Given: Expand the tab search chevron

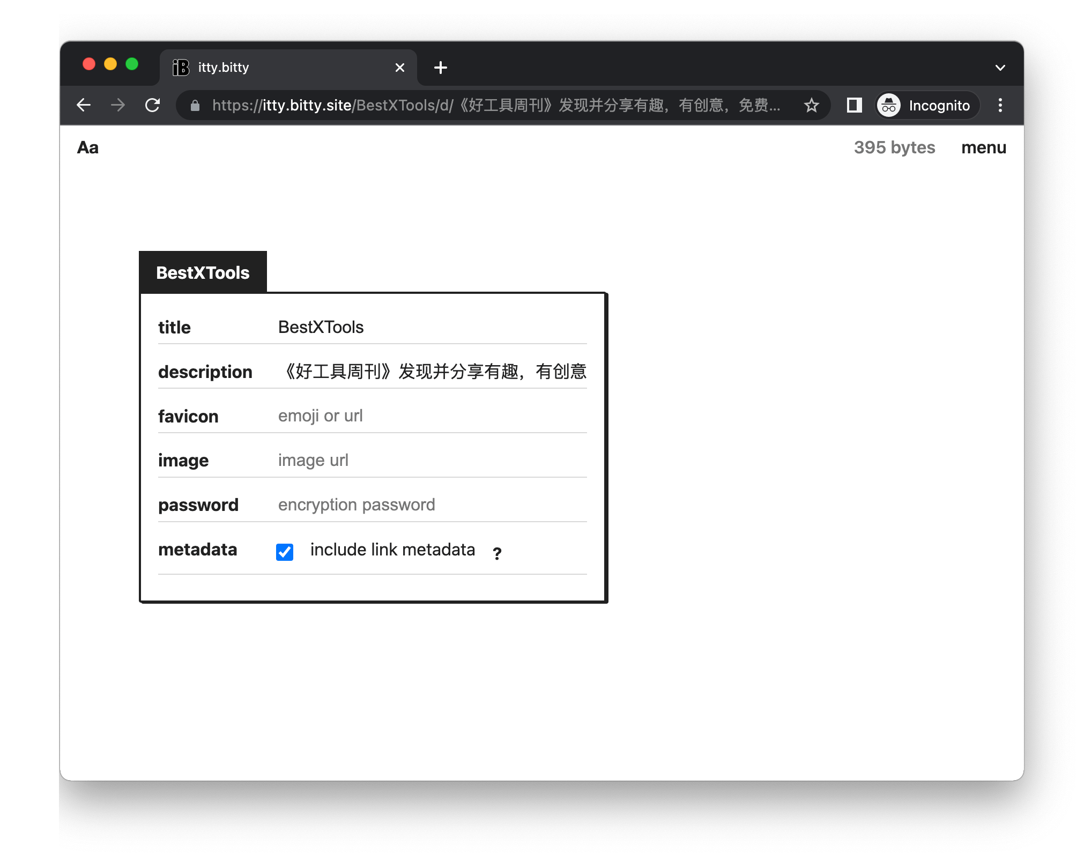Looking at the screenshot, I should (x=1000, y=68).
